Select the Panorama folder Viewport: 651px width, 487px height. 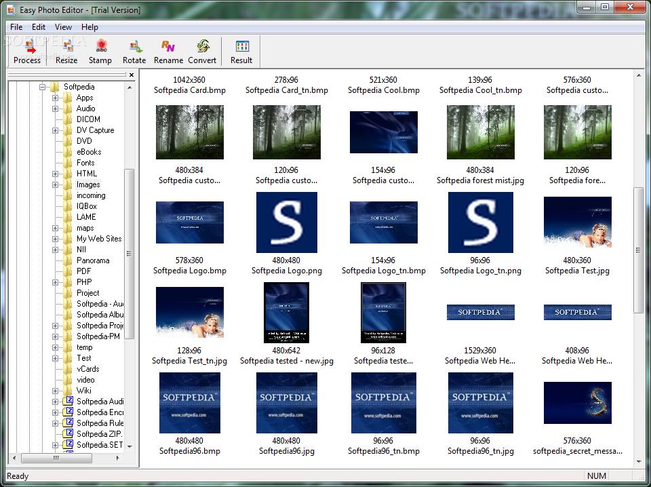93,260
